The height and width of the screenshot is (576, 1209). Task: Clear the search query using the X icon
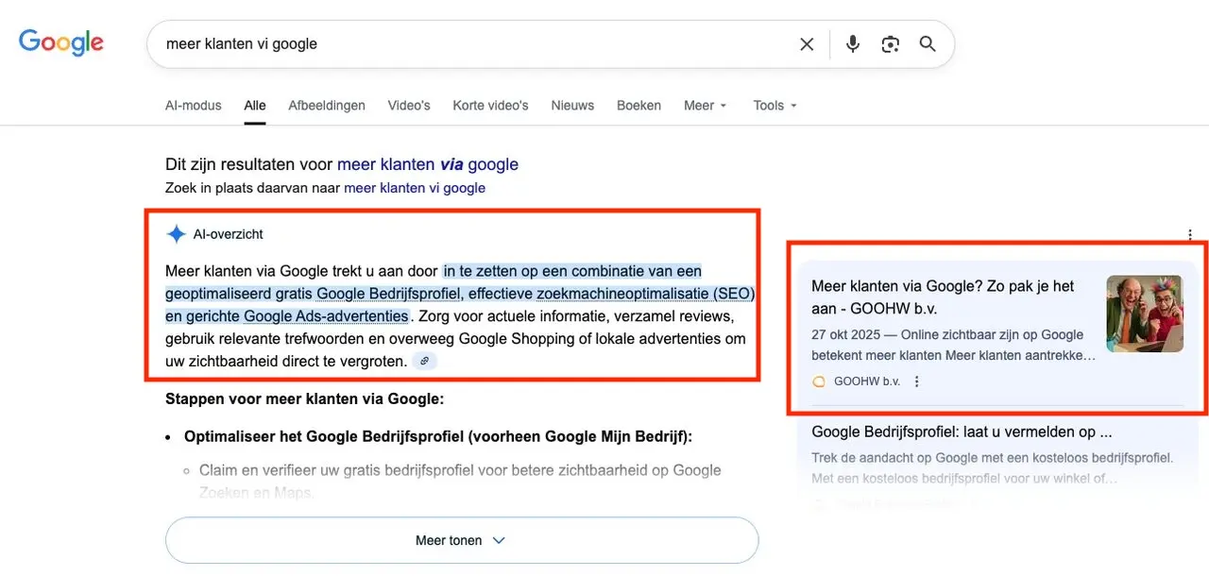[x=807, y=43]
